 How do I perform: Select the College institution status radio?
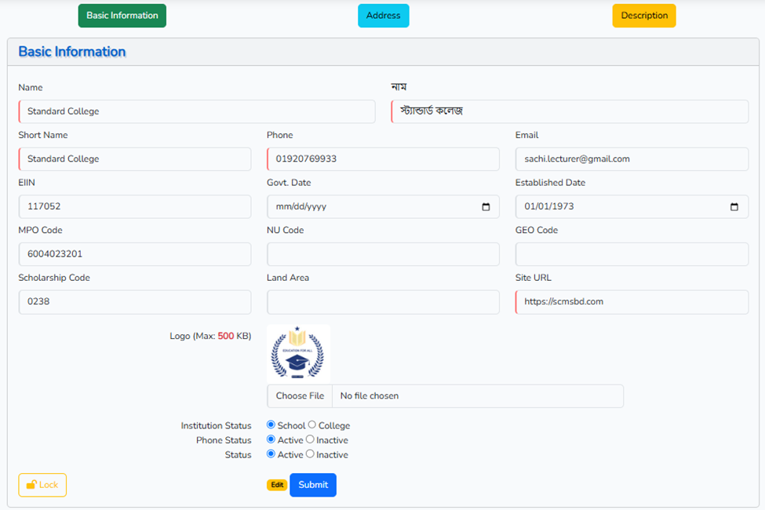click(311, 424)
